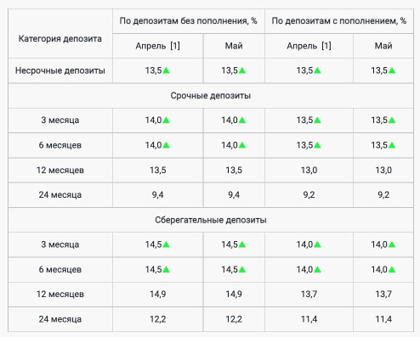Click green arrow in Несрочные депозиты last Май cell

(x=392, y=70)
